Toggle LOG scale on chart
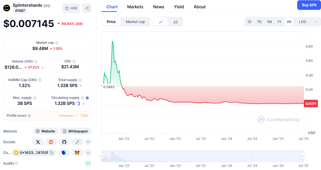321x170 pixels. (303, 22)
